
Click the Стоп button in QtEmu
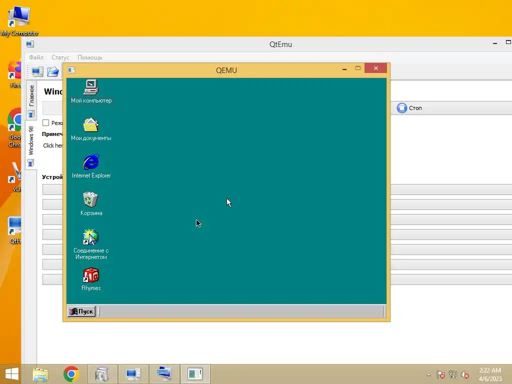point(409,108)
